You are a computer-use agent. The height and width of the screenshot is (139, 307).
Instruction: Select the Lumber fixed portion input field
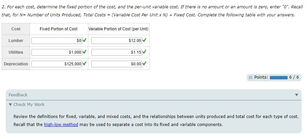(x=57, y=41)
